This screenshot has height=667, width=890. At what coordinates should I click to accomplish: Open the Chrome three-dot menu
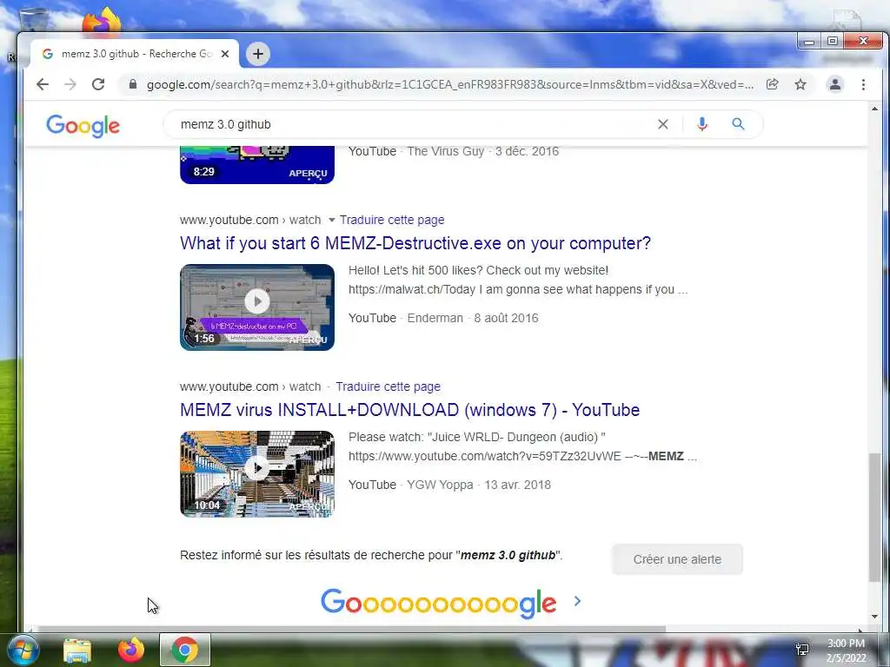pos(863,84)
